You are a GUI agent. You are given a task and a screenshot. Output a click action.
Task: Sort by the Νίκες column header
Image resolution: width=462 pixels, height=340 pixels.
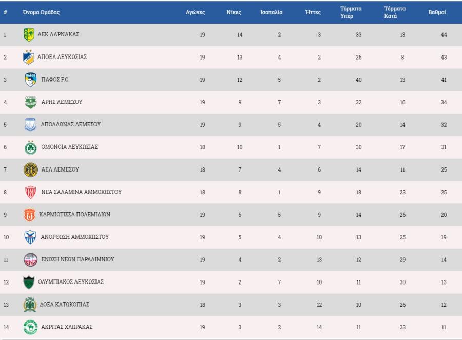click(x=234, y=12)
